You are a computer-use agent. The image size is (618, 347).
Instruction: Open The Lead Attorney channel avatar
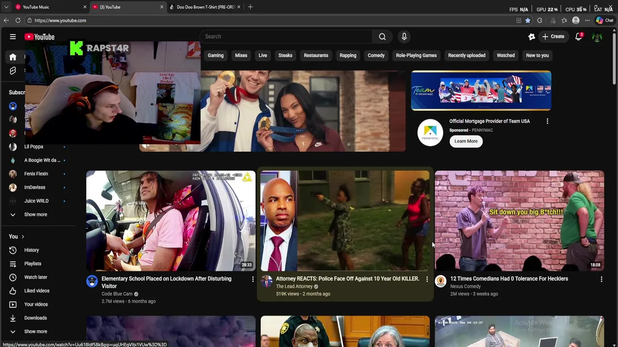click(266, 281)
